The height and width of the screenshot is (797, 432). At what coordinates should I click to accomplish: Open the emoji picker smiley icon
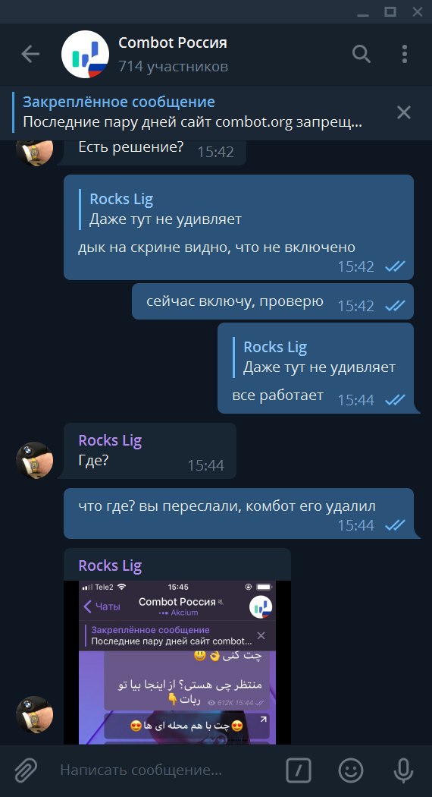[351, 770]
